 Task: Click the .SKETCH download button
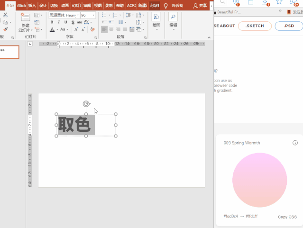pyautogui.click(x=255, y=26)
